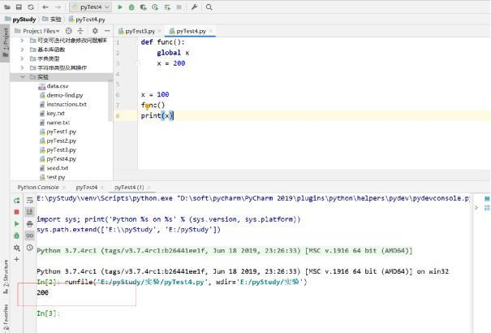The width and height of the screenshot is (491, 333).
Task: Open the Python Console tab
Action: [x=38, y=188]
